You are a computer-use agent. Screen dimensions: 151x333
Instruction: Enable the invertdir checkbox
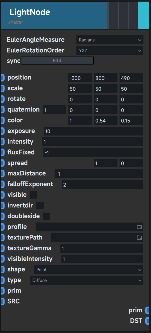pyautogui.click(x=40, y=206)
